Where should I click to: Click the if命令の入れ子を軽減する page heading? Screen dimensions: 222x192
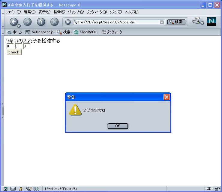tap(33, 41)
